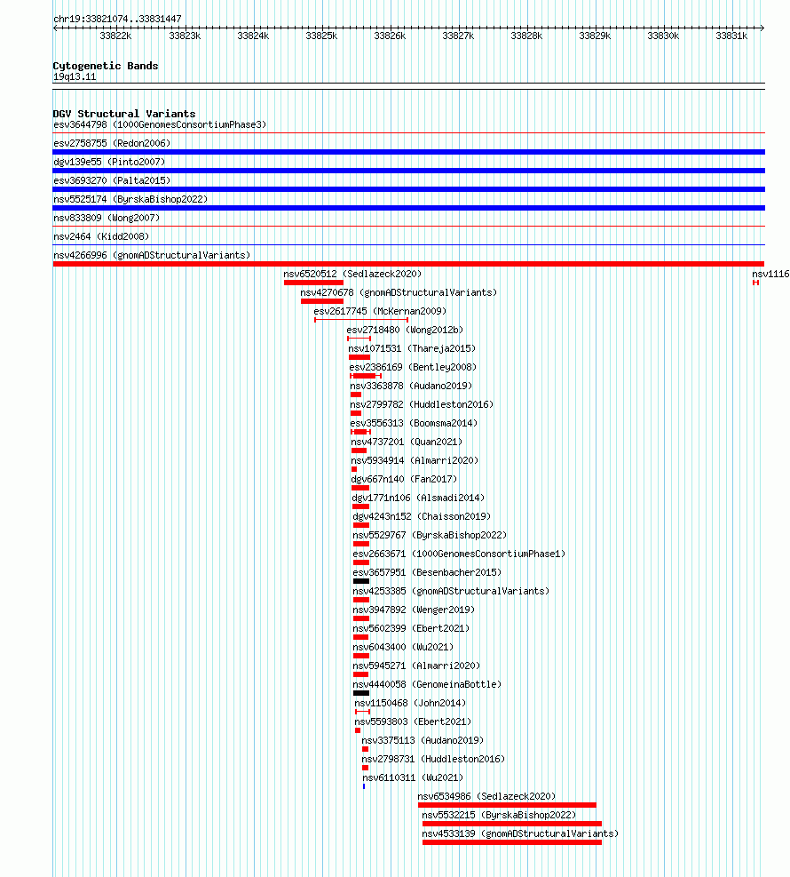Click nsv4533139 gnomADStructuralVariants label
The width and height of the screenshot is (790, 877).
tap(520, 833)
